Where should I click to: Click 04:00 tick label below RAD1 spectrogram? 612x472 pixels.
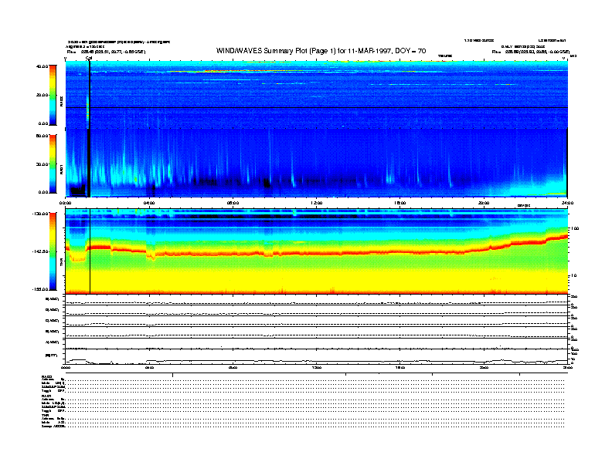(x=149, y=203)
